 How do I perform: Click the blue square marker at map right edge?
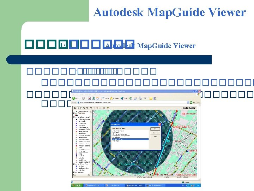187,151
